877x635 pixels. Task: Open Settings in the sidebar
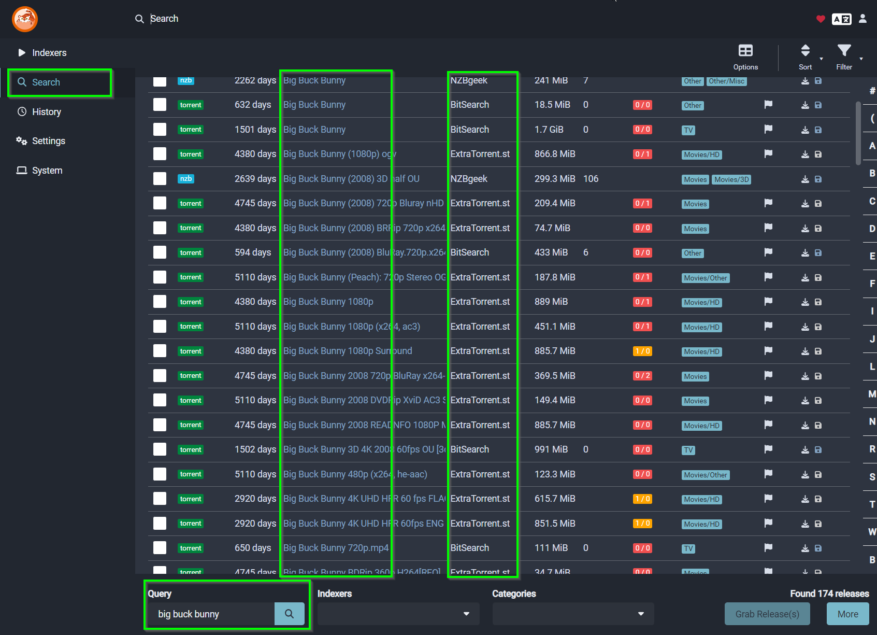pyautogui.click(x=48, y=141)
